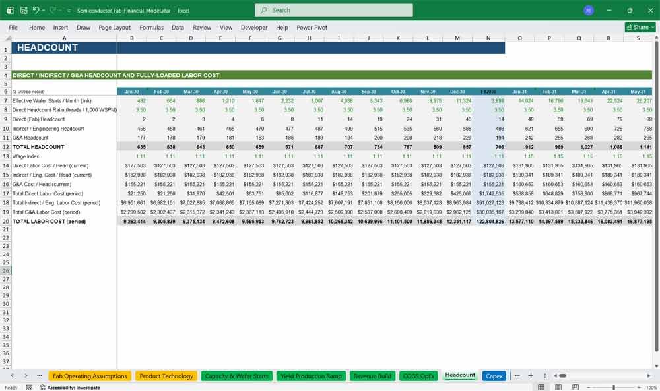Switch to Yield Production Ramp sheet
660x391 pixels.
311,376
